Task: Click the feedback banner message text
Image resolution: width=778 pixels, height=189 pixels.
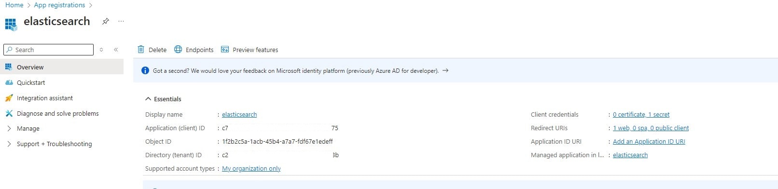Action: tap(296, 70)
